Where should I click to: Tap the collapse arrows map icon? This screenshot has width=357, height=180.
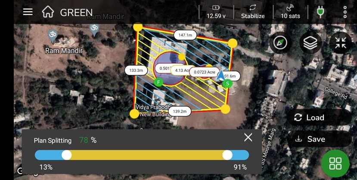point(340,43)
